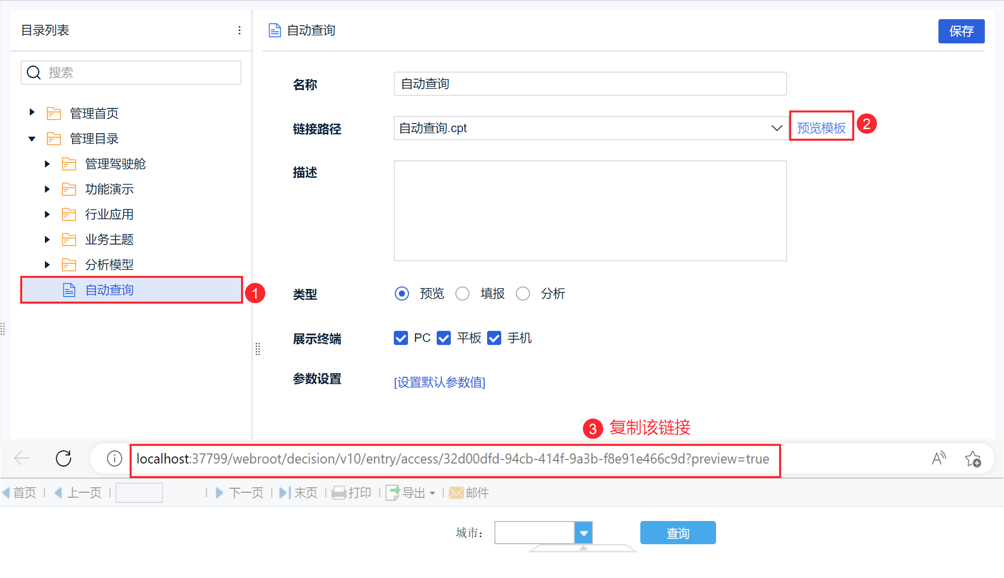Expand the 管理驾驶舱 tree node arrow
This screenshot has width=1004, height=578.
pyautogui.click(x=47, y=164)
